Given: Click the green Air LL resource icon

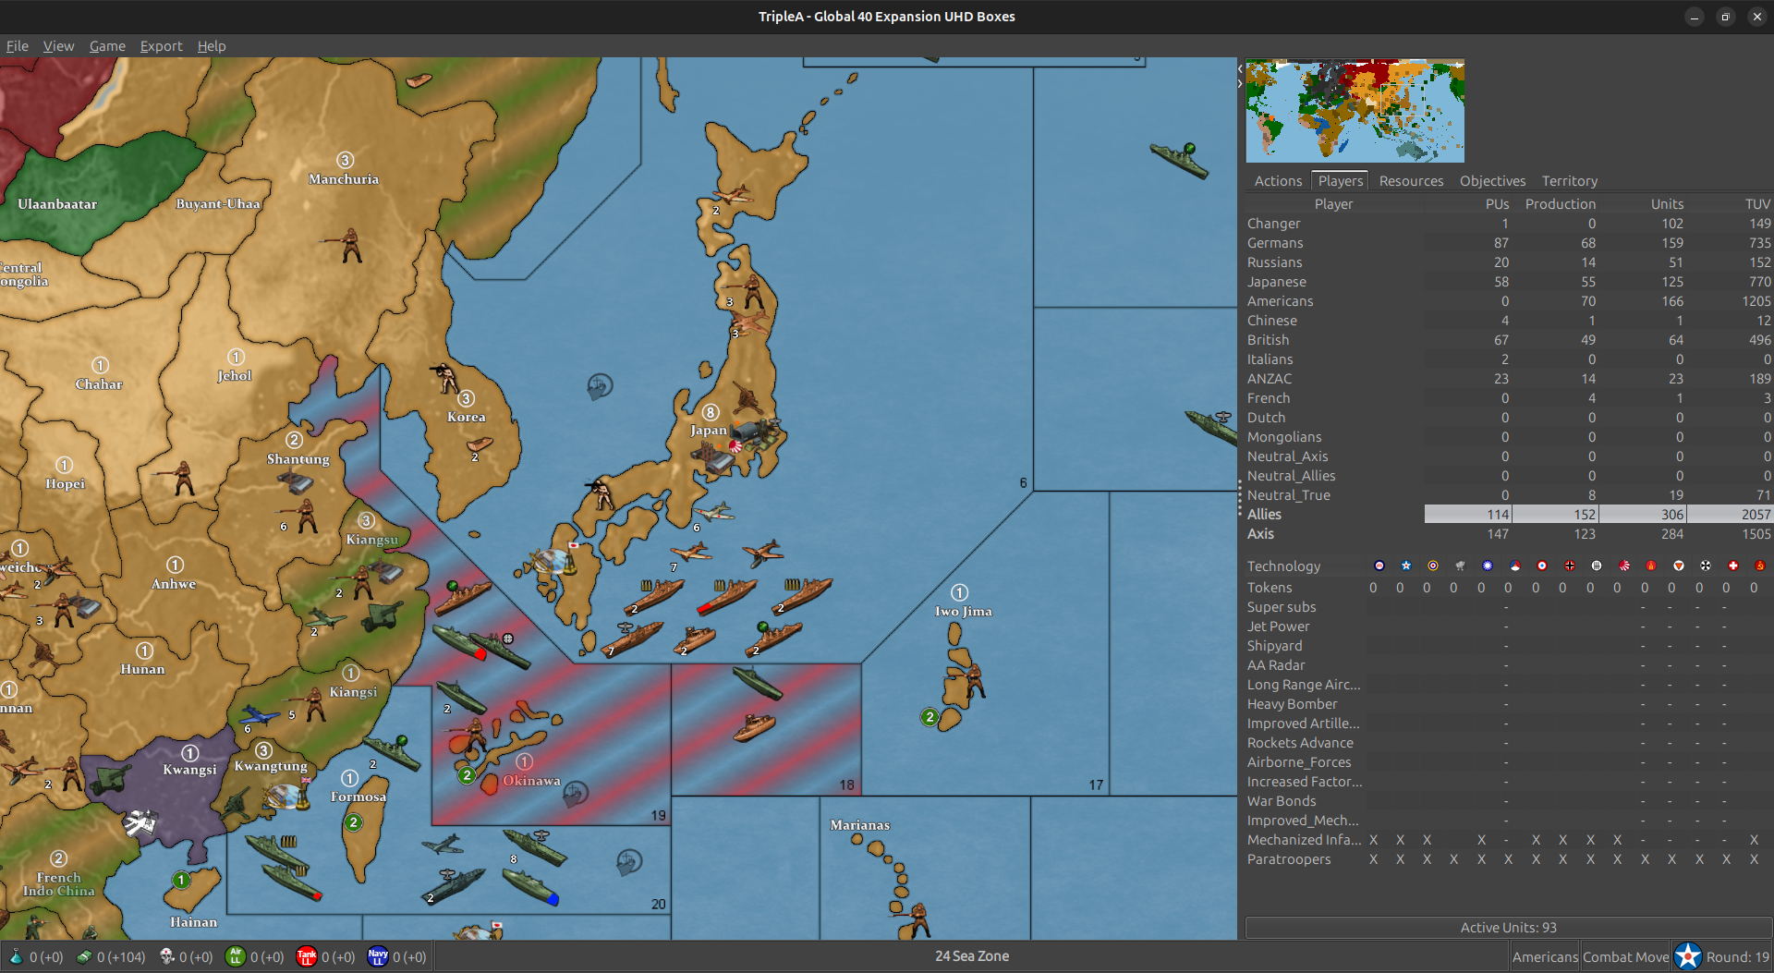Looking at the screenshot, I should (x=236, y=956).
